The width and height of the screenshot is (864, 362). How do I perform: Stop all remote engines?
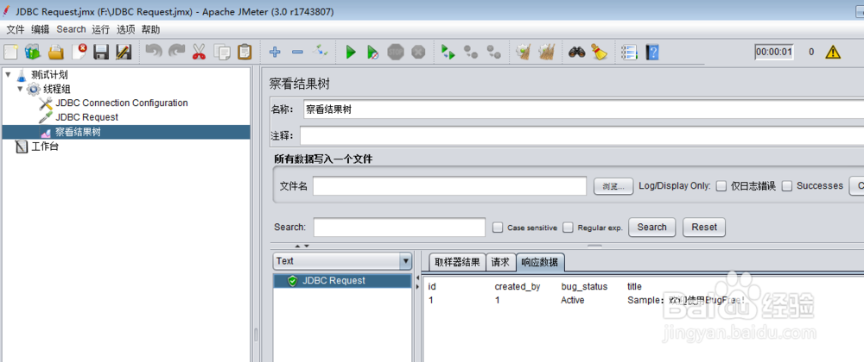(x=471, y=53)
